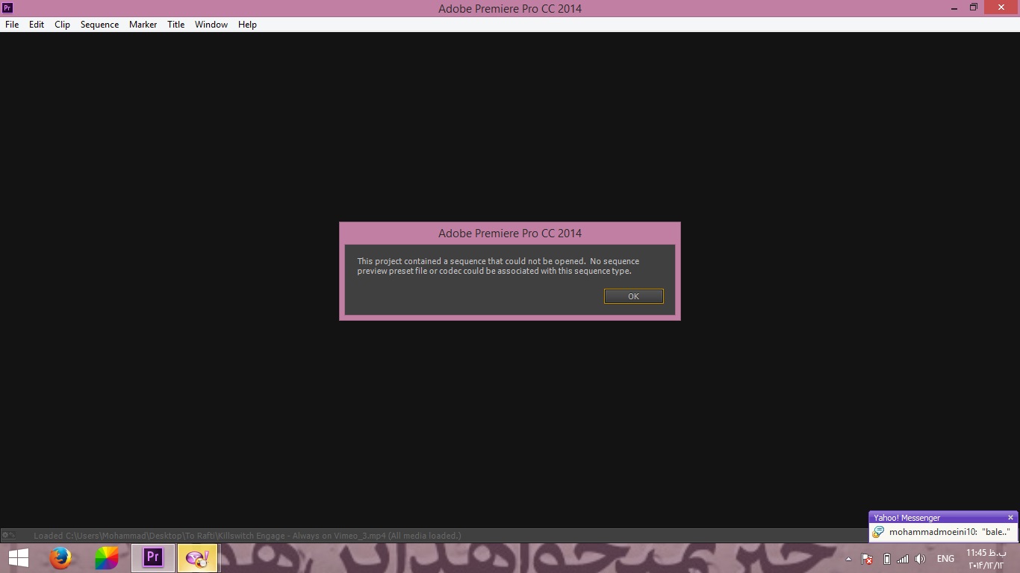Screen dimensions: 1020x573
Task: Open the Sequence menu
Action: click(99, 25)
